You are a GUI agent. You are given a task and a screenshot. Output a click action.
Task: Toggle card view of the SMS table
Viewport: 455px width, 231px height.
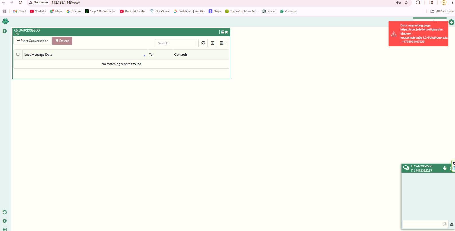tap(212, 43)
